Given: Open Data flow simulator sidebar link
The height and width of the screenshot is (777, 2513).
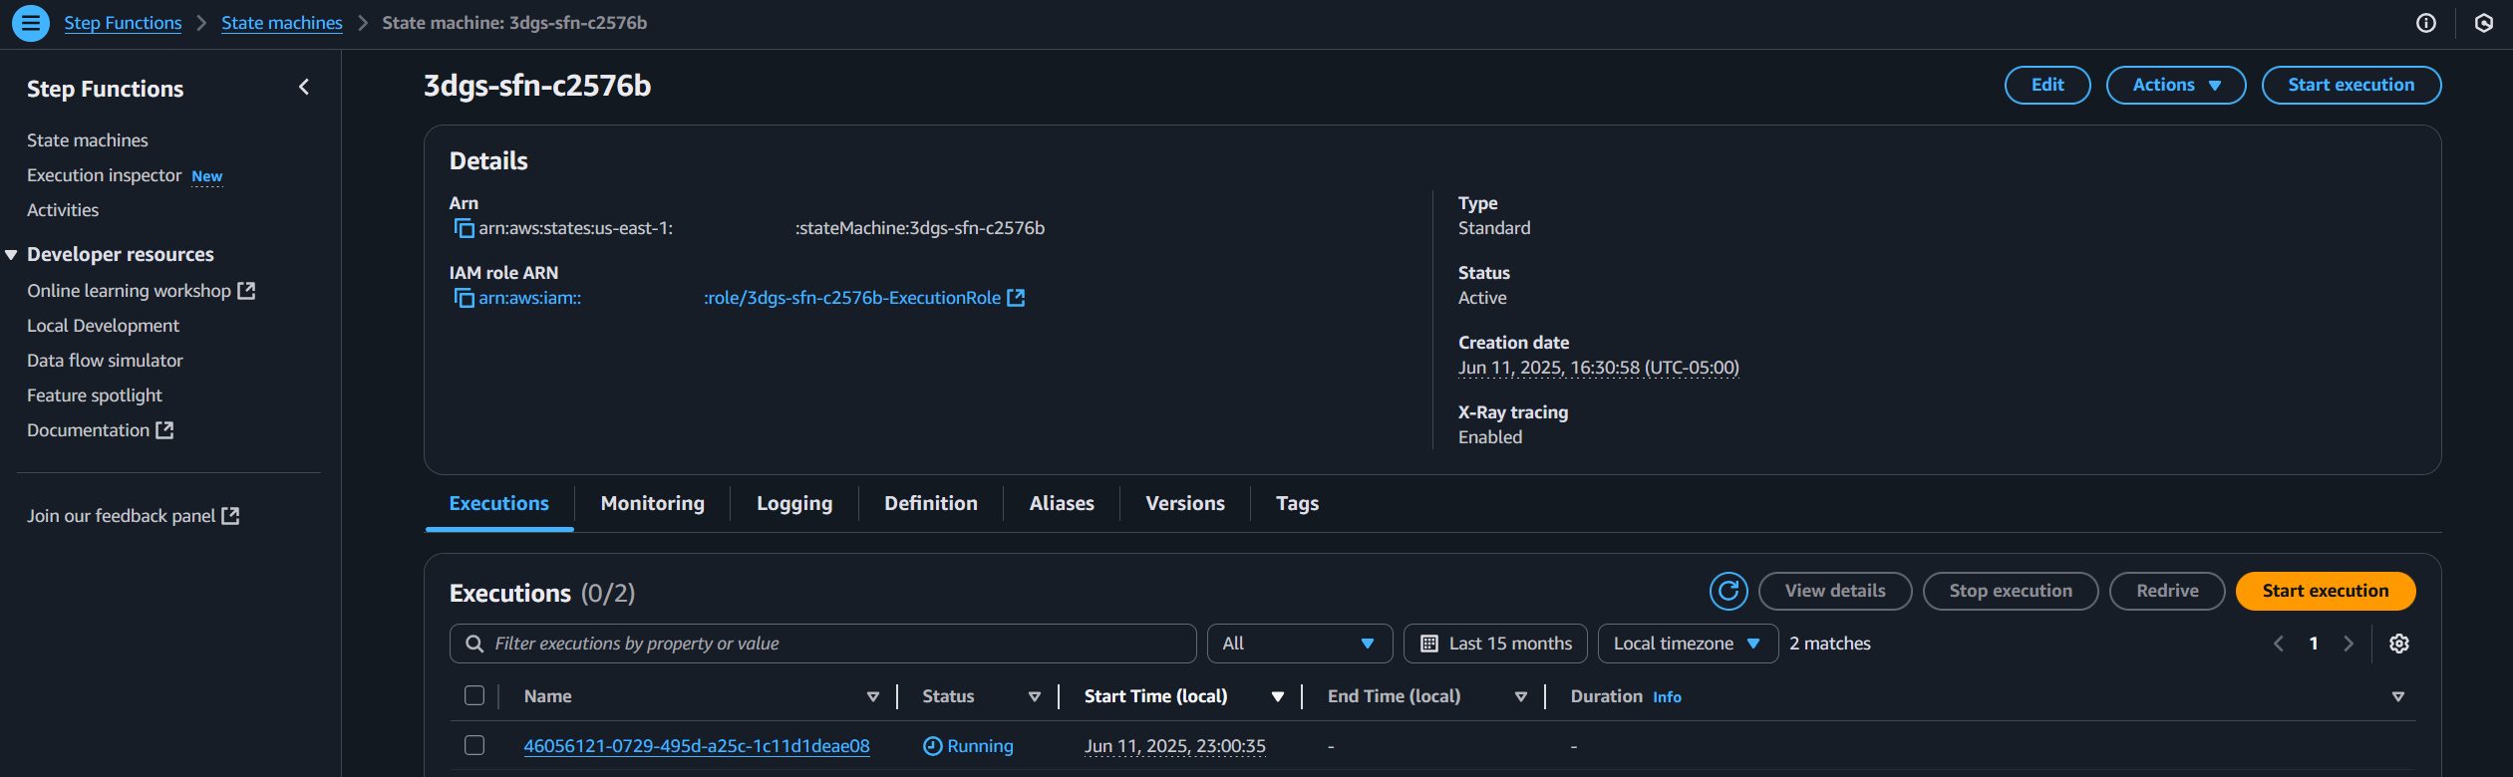Looking at the screenshot, I should [105, 361].
